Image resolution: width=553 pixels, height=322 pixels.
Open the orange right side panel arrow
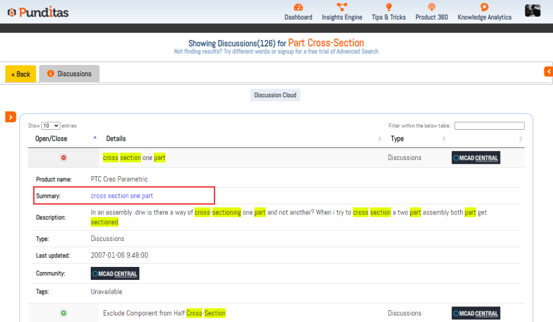click(549, 71)
